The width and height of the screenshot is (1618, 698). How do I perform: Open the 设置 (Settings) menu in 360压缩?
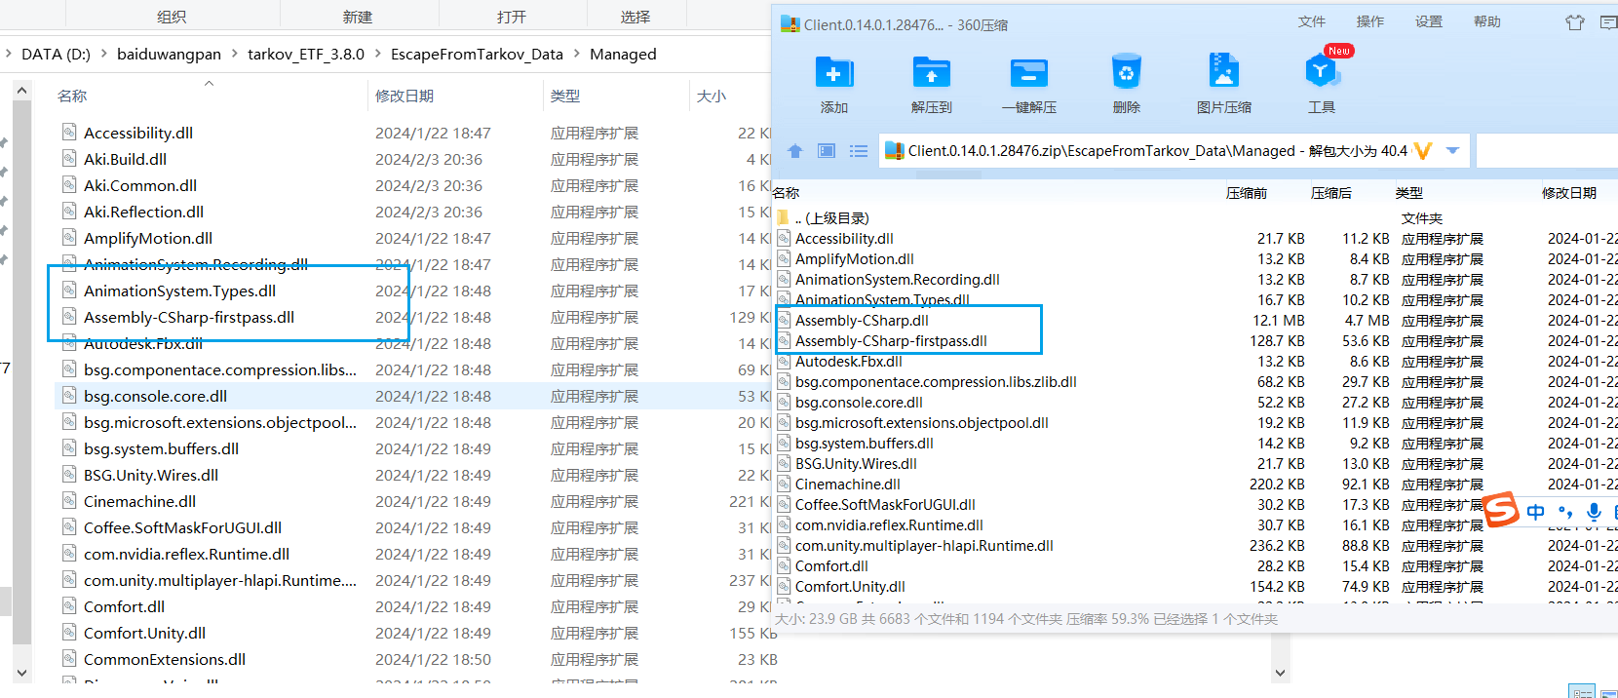pyautogui.click(x=1428, y=22)
